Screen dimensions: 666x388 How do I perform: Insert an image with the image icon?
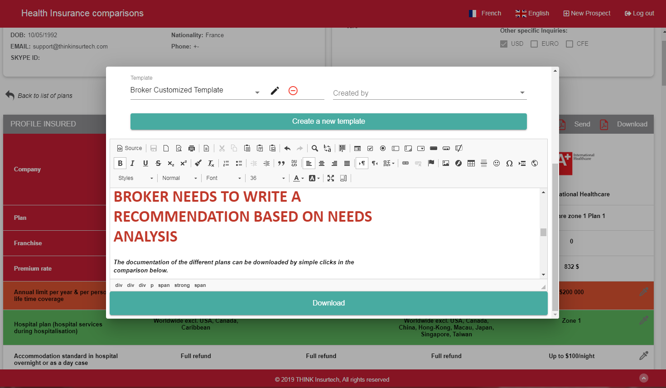point(446,164)
